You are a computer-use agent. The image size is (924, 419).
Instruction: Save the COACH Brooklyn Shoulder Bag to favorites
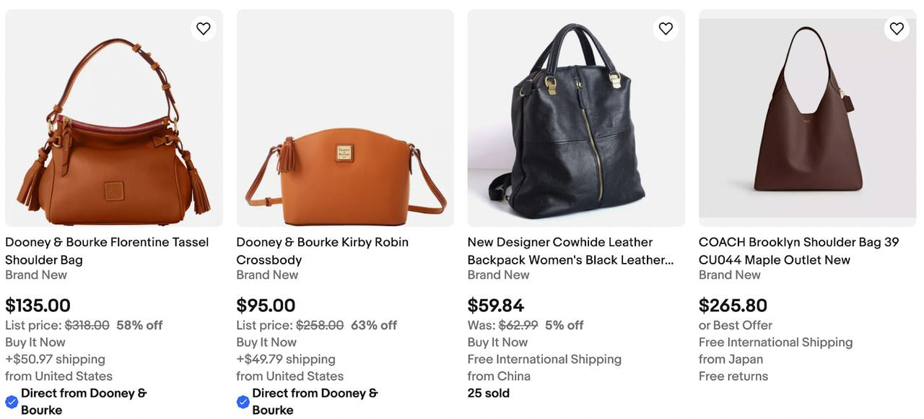coord(896,28)
